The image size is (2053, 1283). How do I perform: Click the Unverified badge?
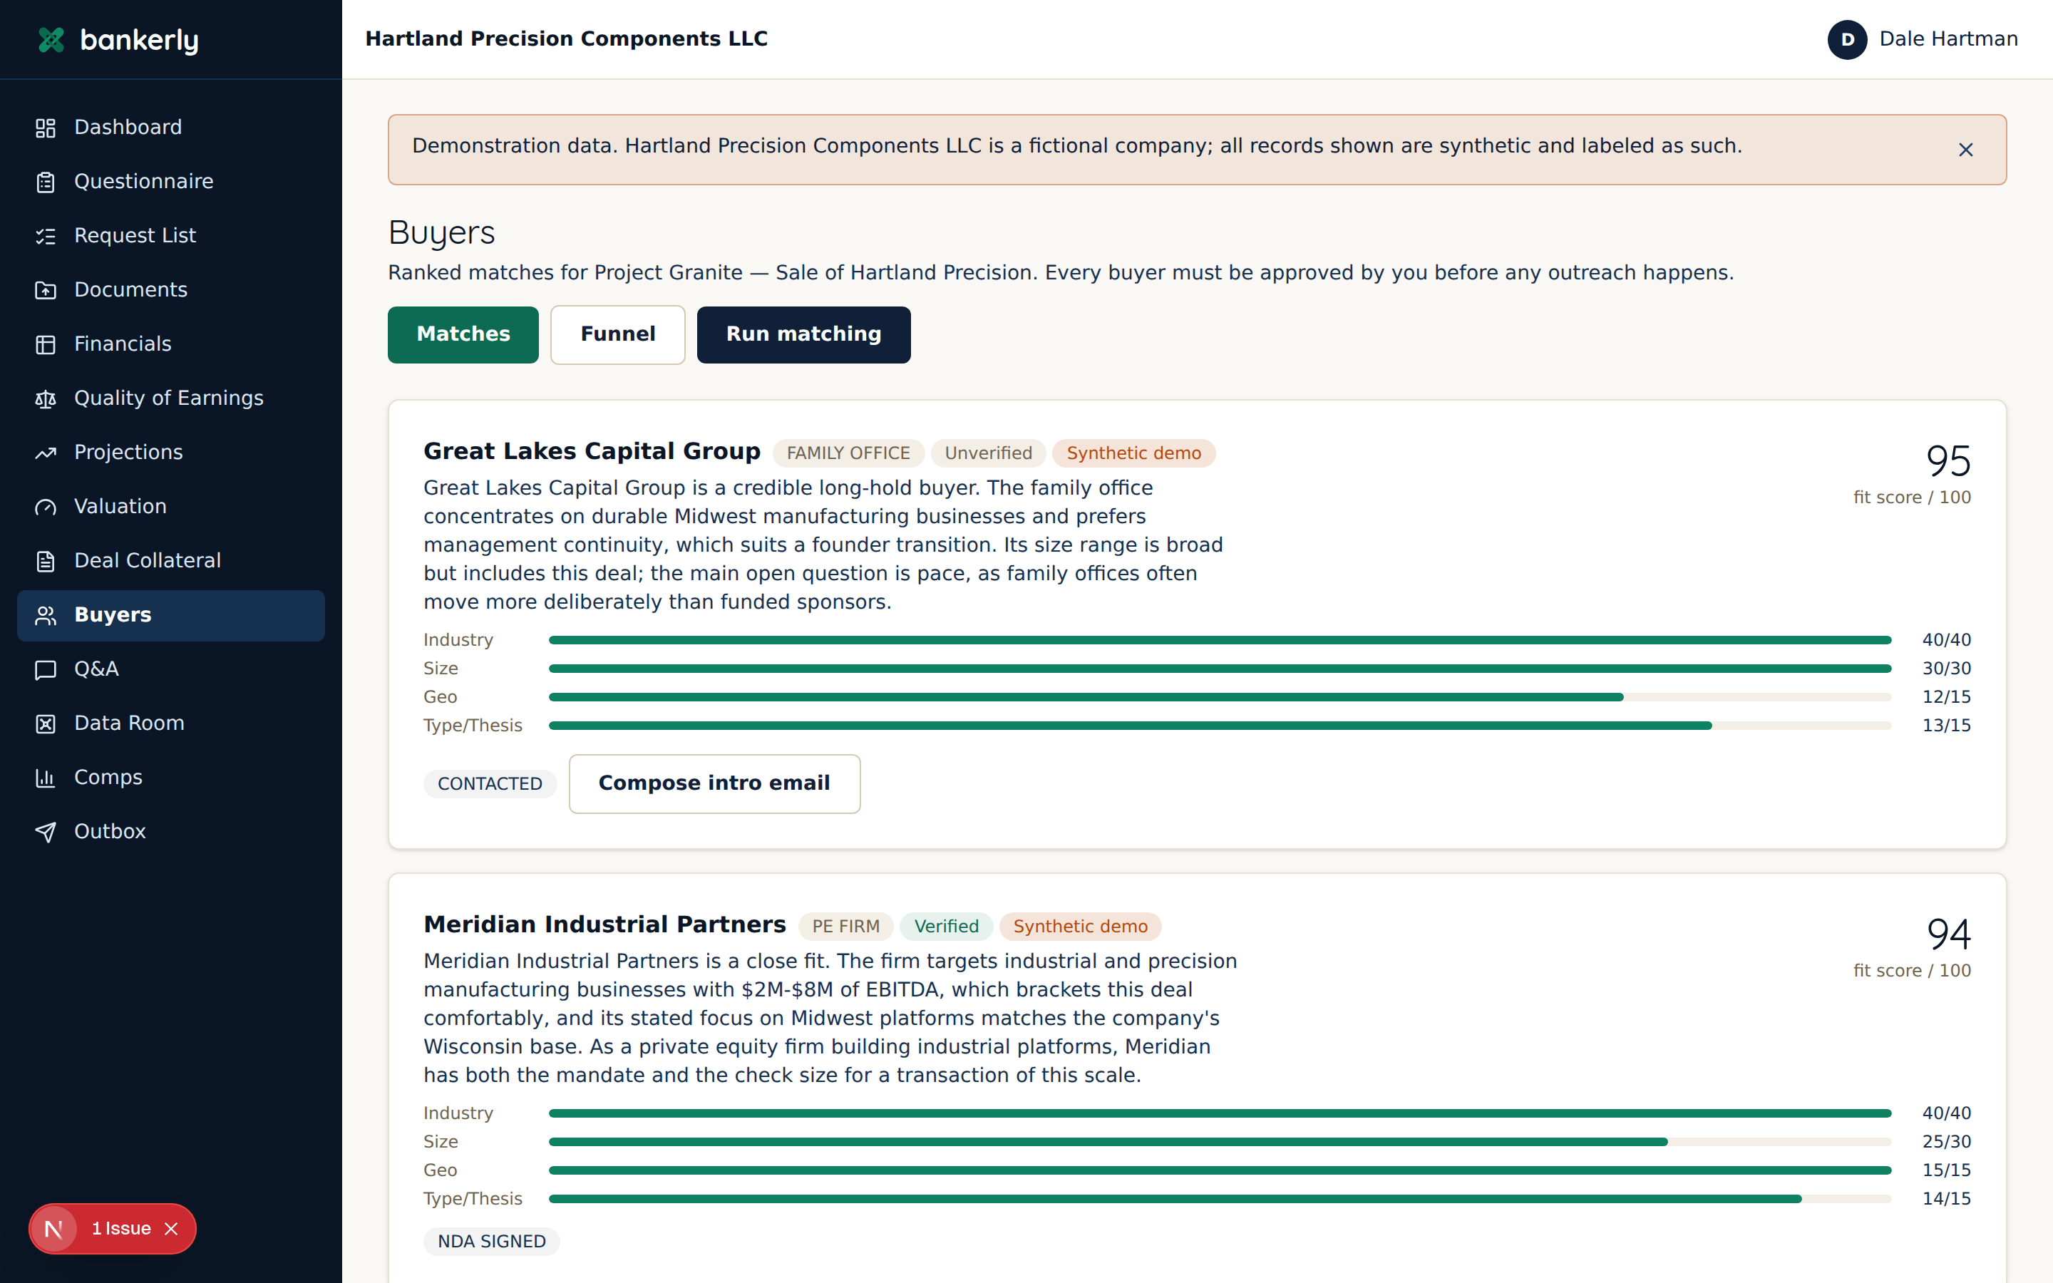[988, 453]
